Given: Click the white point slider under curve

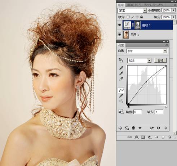Looking at the screenshot, I should click(166, 107).
